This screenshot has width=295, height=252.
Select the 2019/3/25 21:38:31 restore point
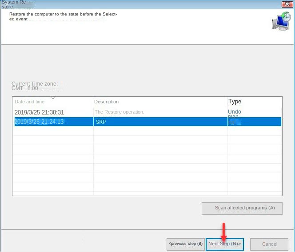pos(40,112)
